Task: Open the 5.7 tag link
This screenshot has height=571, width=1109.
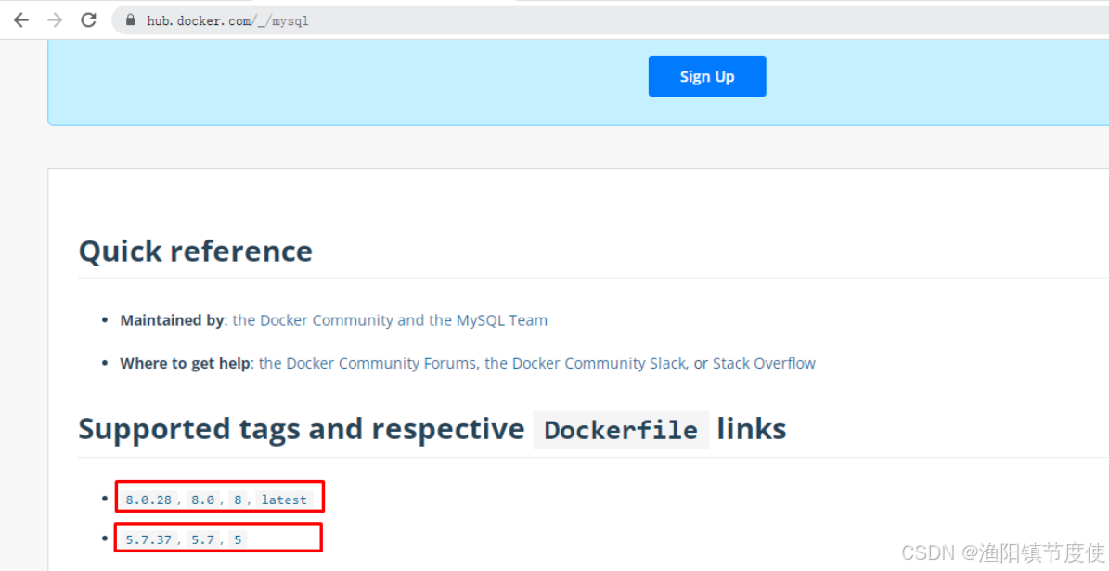Action: click(202, 539)
